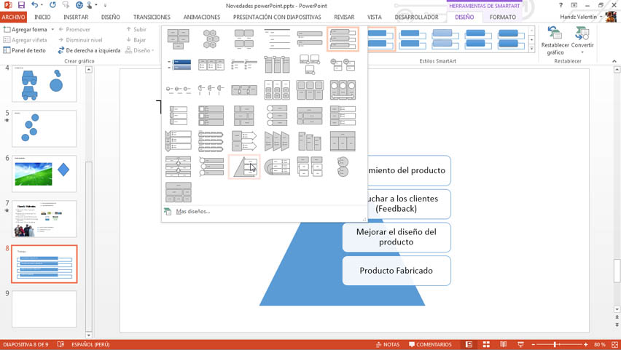Click Mas diseños... at gallery bottom
This screenshot has width=621, height=350.
click(192, 212)
